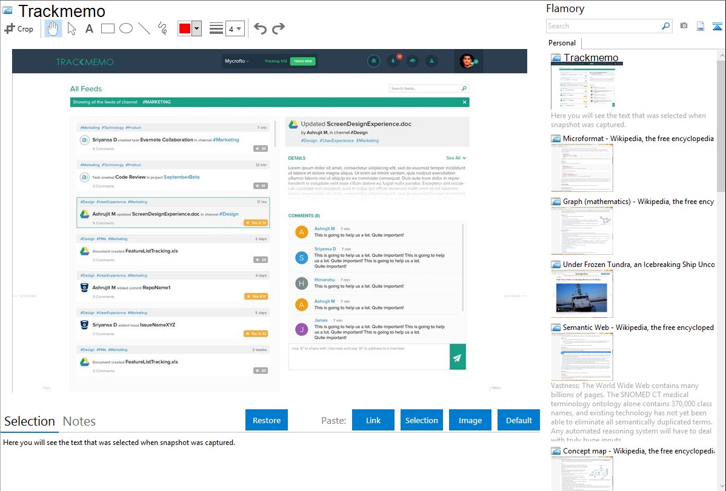Screen dimensions: 726x491
Task: Open the Mycrofto dropdown in screenshot
Action: (237, 61)
